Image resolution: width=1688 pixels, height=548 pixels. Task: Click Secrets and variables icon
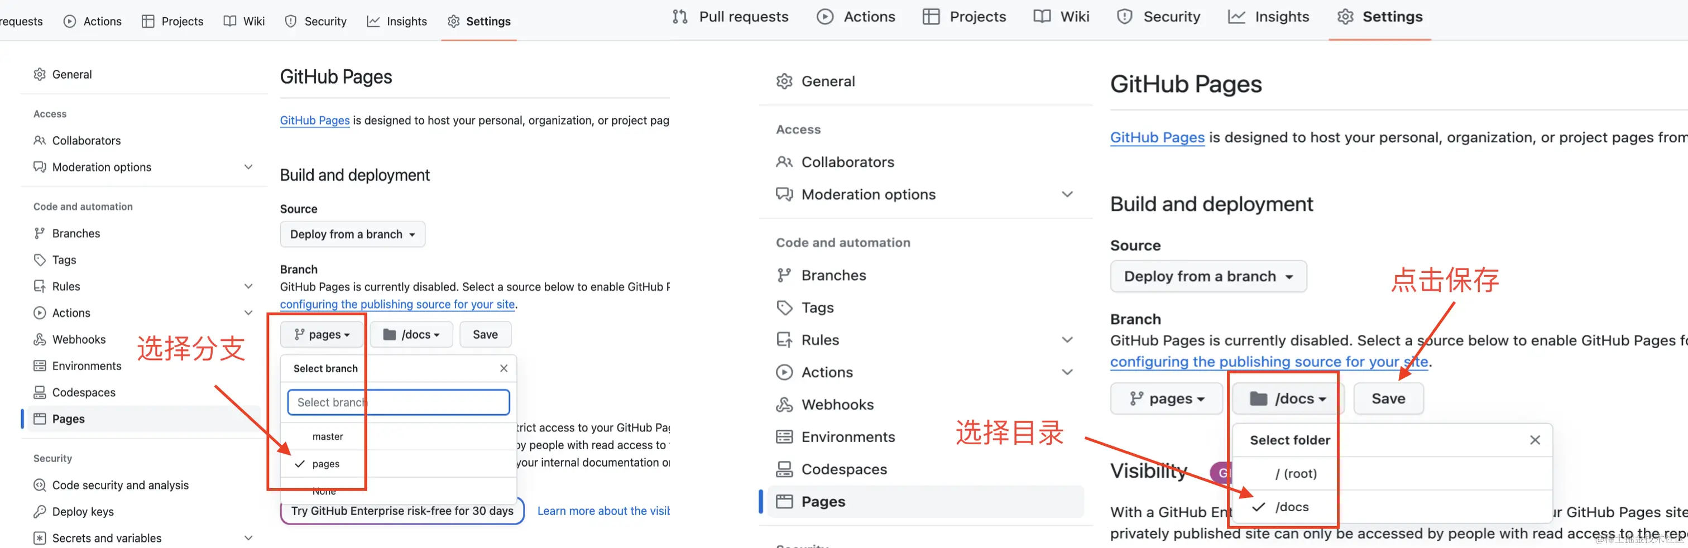[40, 538]
